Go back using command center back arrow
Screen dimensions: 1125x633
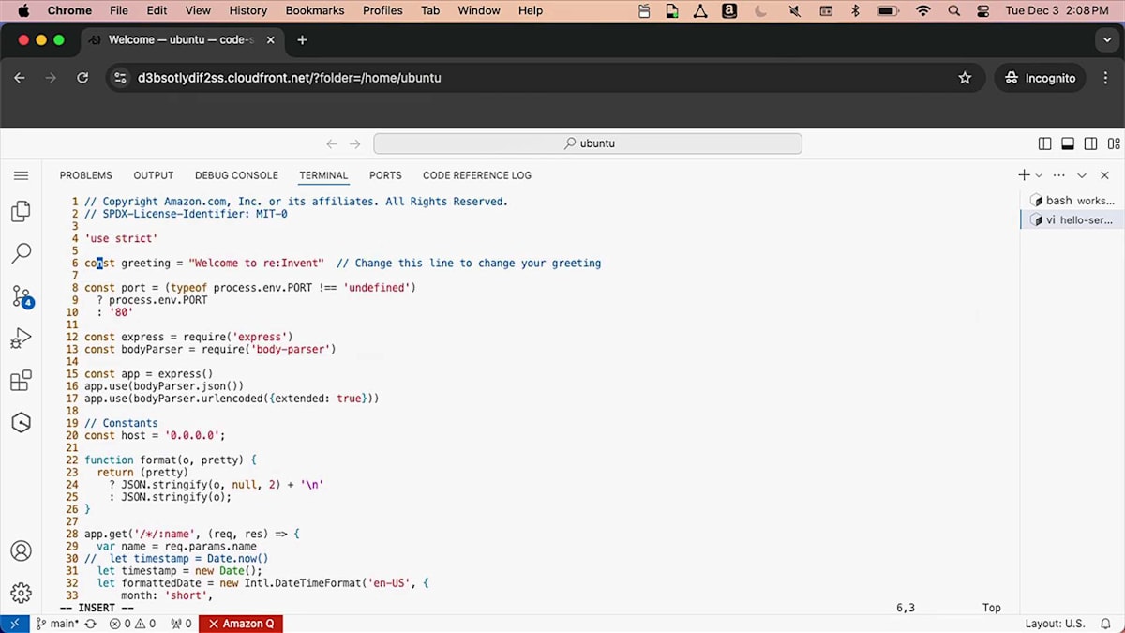point(331,143)
